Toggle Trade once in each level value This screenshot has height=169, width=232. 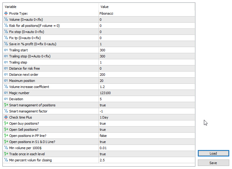pos(103,154)
